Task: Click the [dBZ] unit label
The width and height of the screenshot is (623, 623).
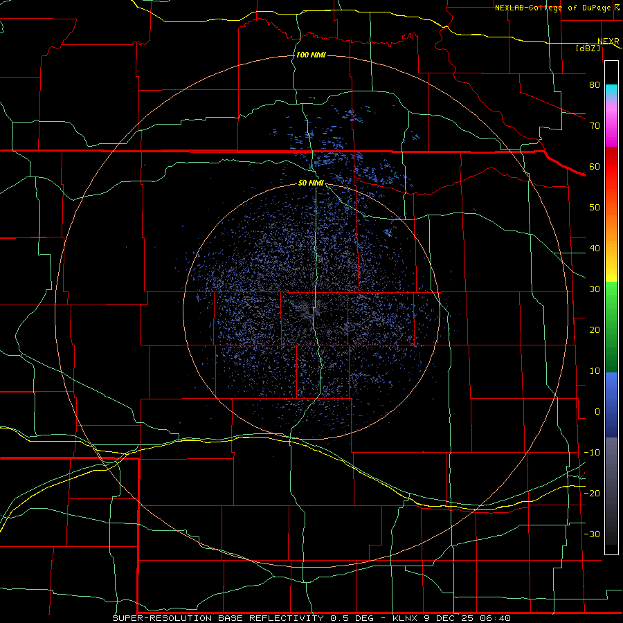Action: click(x=588, y=48)
